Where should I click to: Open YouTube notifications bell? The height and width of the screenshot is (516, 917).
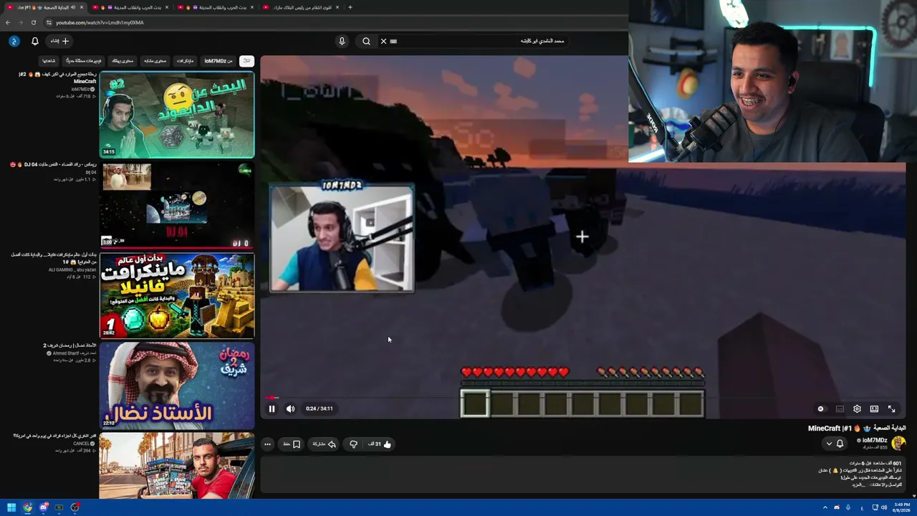tap(34, 41)
